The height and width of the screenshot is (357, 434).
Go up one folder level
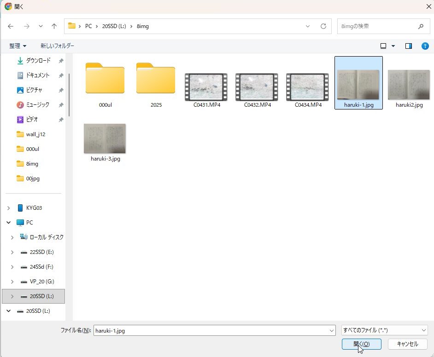(x=54, y=26)
